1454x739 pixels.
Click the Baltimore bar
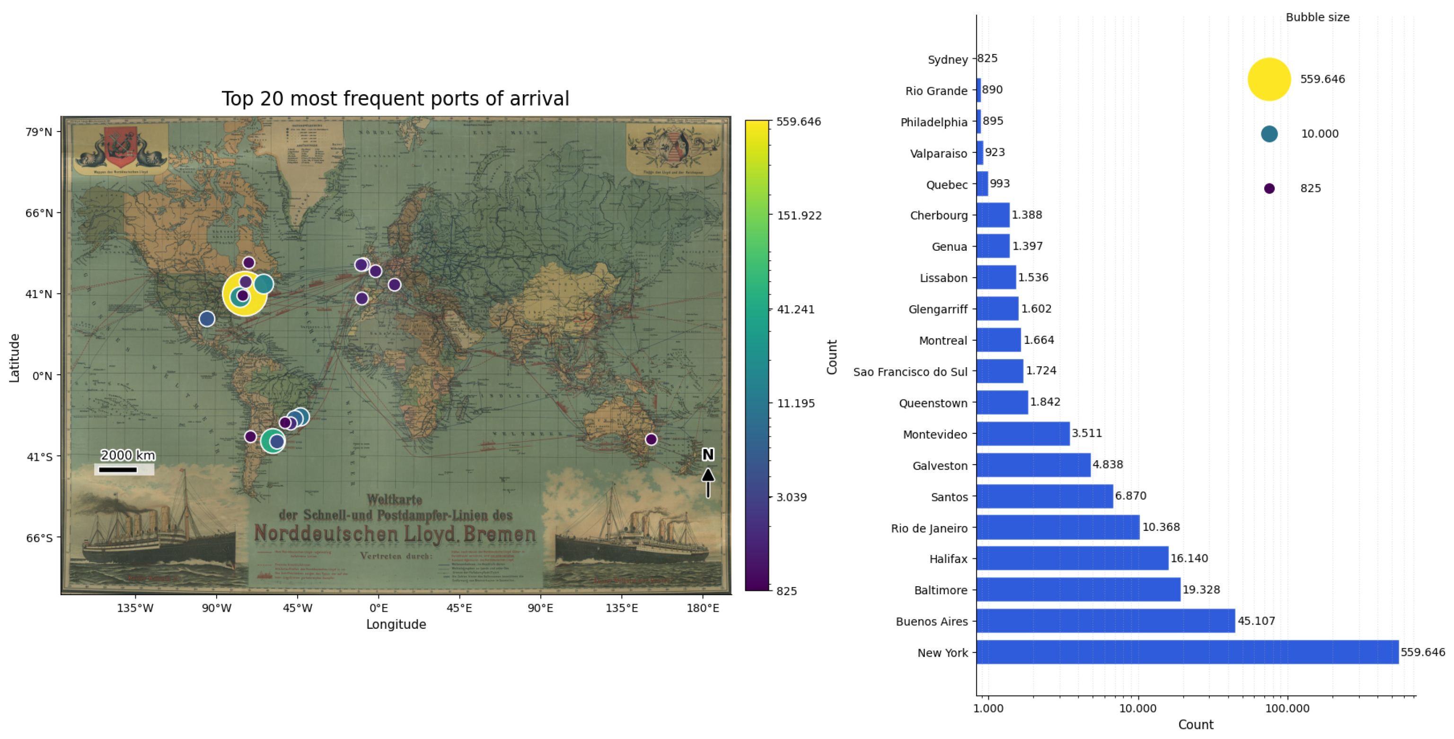[1079, 589]
